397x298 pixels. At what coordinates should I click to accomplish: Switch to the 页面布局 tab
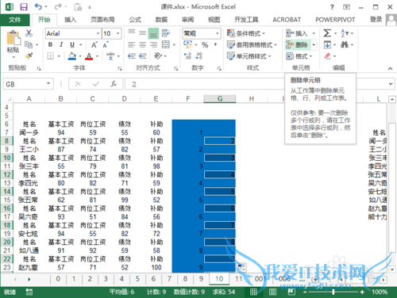tap(102, 20)
